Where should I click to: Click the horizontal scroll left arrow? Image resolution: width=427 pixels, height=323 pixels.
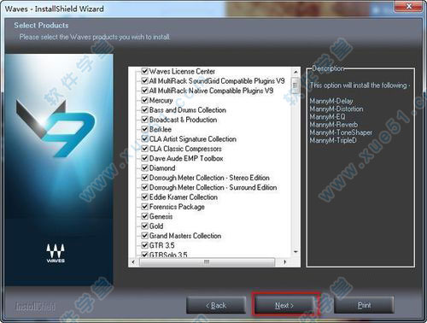[x=133, y=261]
